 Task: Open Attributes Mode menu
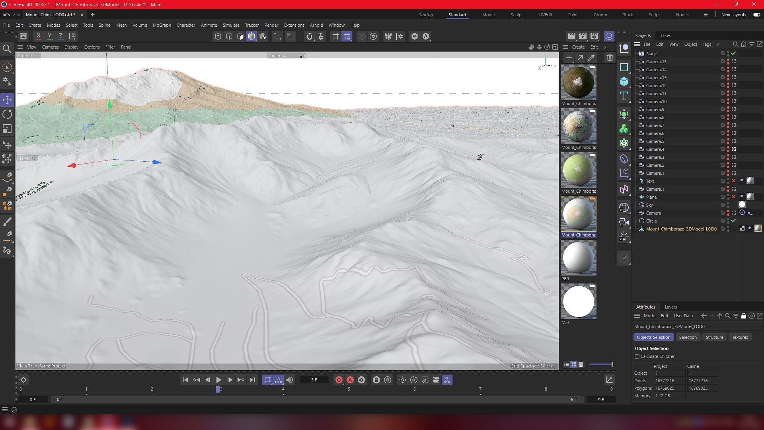649,316
